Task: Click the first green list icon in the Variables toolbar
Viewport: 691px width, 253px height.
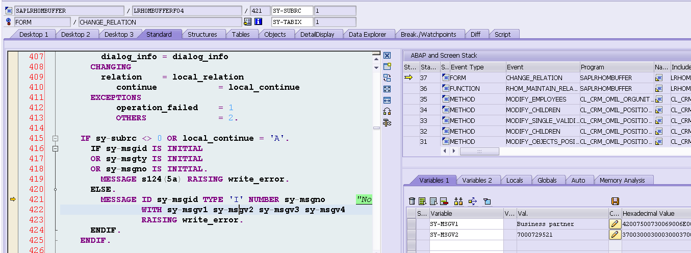Action: point(422,201)
